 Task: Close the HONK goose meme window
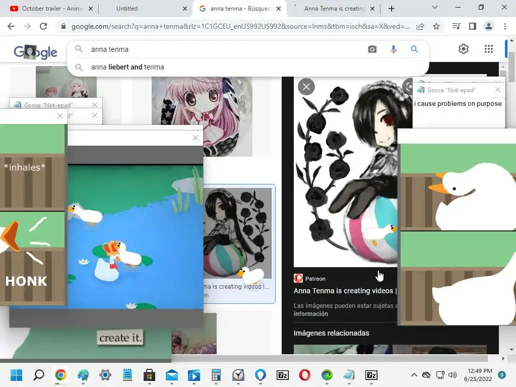(x=59, y=116)
